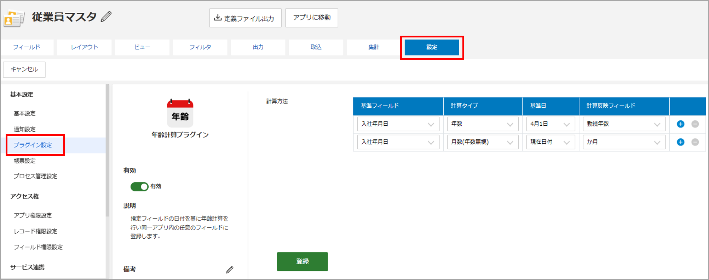The image size is (709, 280).
Task: Click the 基準フィールド column header
Action: (x=398, y=106)
